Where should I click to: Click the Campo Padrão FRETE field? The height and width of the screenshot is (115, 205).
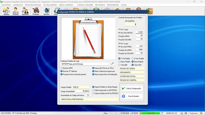(x=81, y=87)
